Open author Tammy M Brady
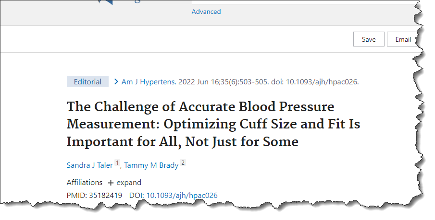This screenshot has width=435, height=220. tap(151, 165)
